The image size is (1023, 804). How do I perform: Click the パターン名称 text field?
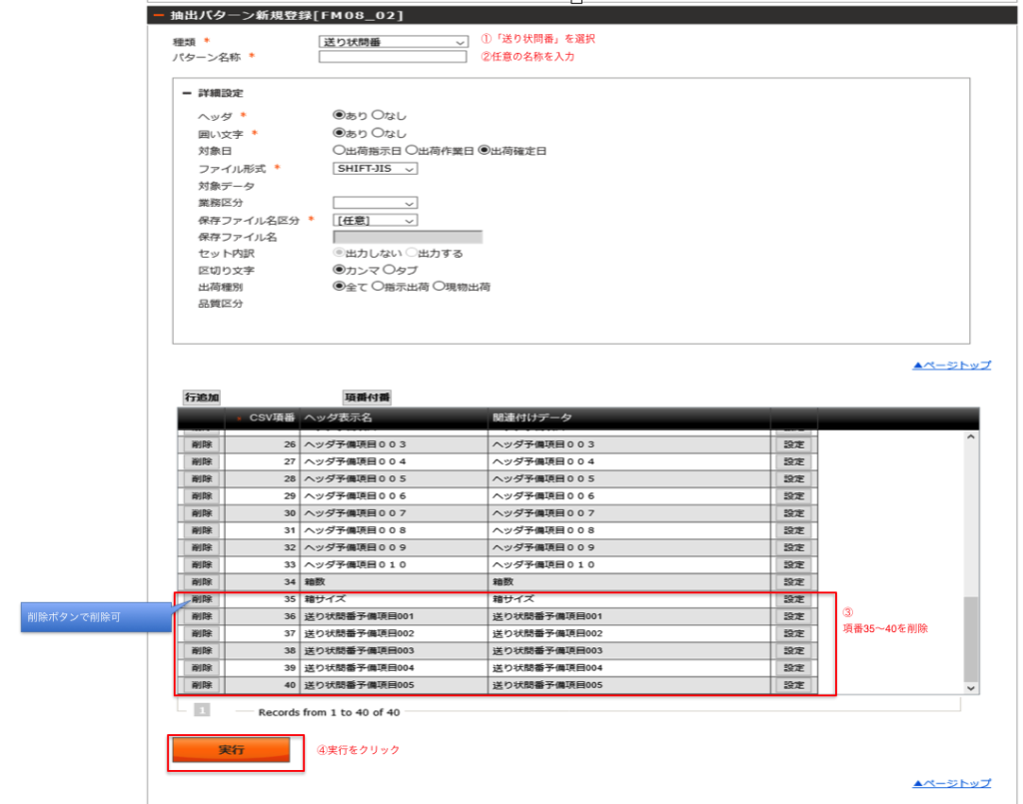(x=393, y=57)
